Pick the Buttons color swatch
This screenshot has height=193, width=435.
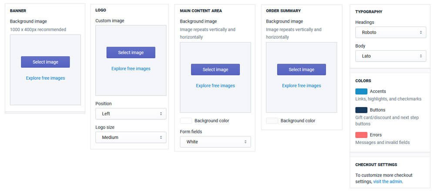point(361,110)
